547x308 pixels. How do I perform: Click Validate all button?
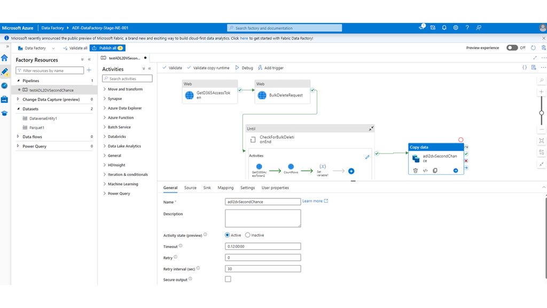(75, 48)
